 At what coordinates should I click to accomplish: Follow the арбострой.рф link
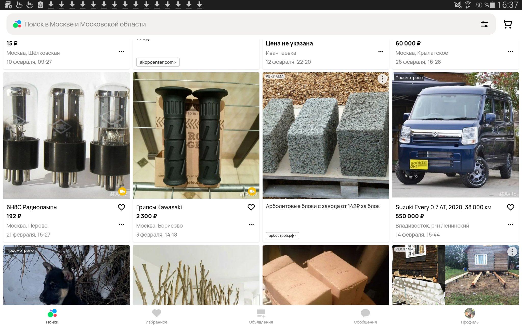coord(282,236)
